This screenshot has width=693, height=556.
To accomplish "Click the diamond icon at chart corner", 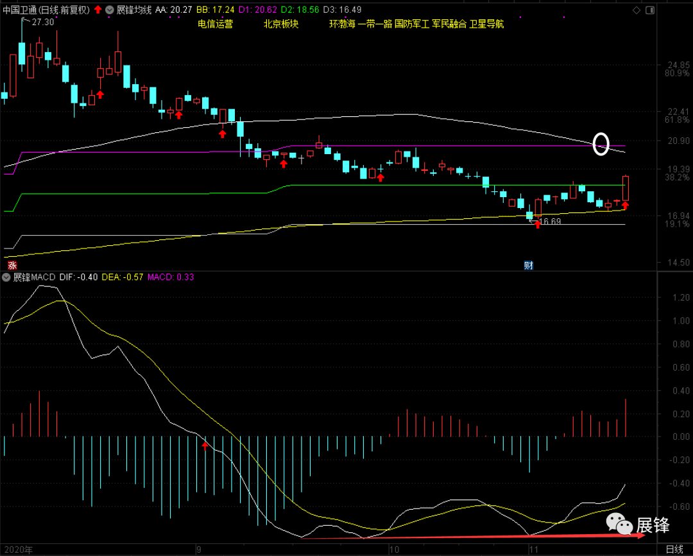I will (x=637, y=10).
